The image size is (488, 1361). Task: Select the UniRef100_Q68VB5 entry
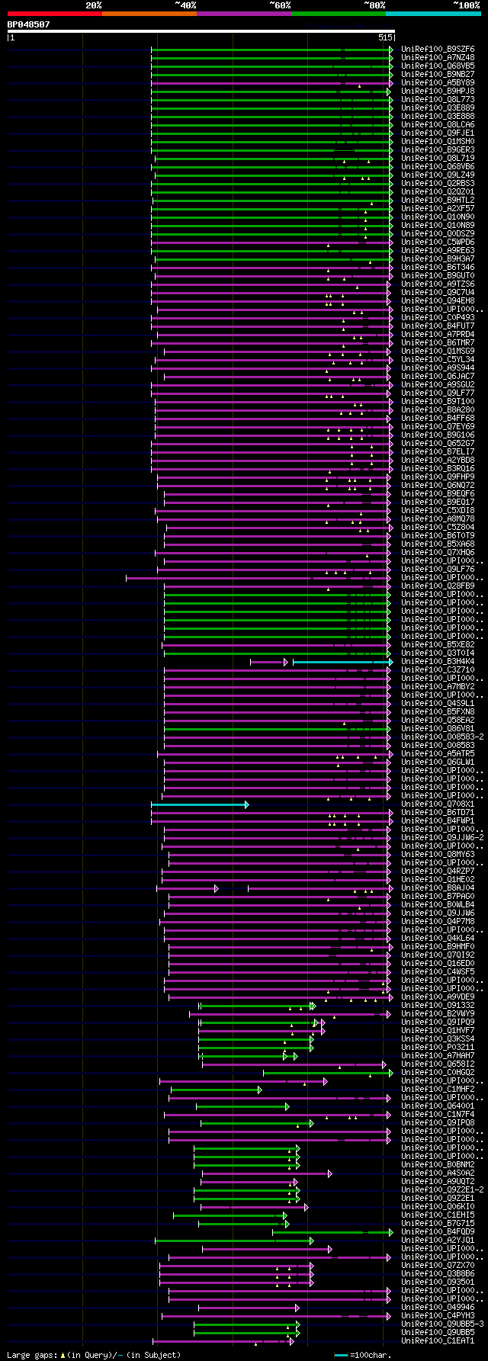point(438,66)
